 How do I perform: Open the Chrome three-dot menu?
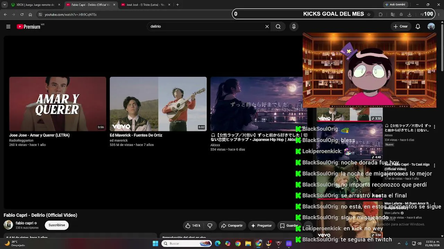click(438, 15)
